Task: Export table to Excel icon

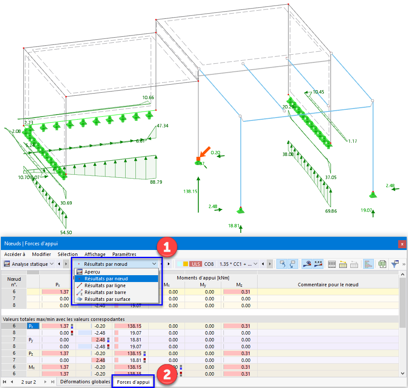Action: click(382, 264)
